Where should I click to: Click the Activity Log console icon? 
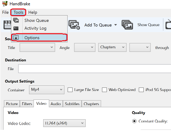(x=16, y=28)
